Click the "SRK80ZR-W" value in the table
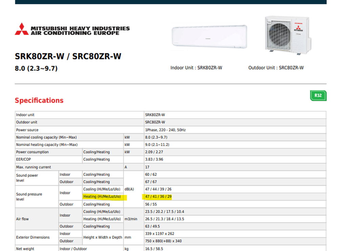The width and height of the screenshot is (339, 251). click(155, 115)
